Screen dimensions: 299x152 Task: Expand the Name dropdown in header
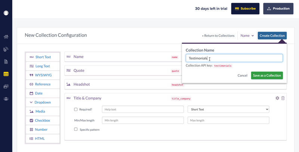(247, 35)
